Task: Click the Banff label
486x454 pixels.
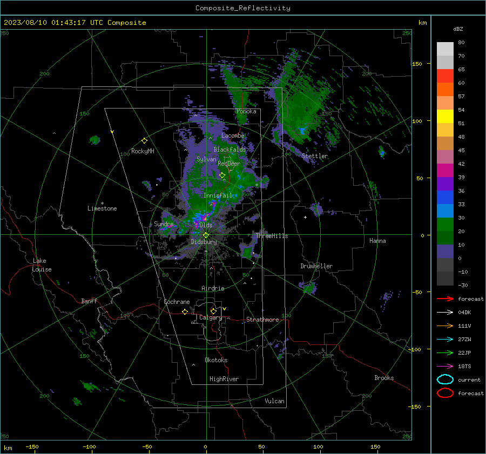Action: [89, 301]
